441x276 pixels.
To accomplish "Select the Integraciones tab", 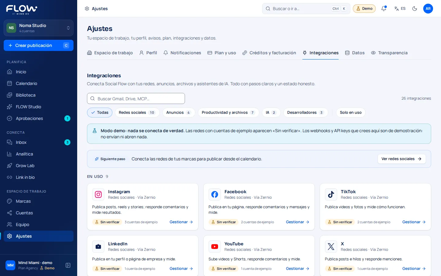I will pyautogui.click(x=321, y=53).
